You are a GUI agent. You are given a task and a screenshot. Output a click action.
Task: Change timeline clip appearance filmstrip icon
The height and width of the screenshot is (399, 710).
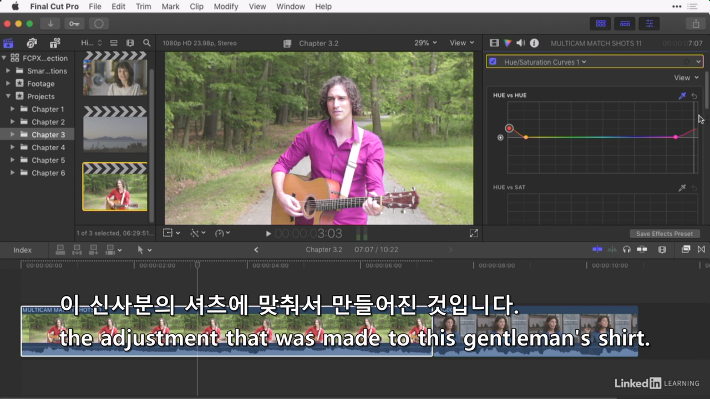pos(662,249)
